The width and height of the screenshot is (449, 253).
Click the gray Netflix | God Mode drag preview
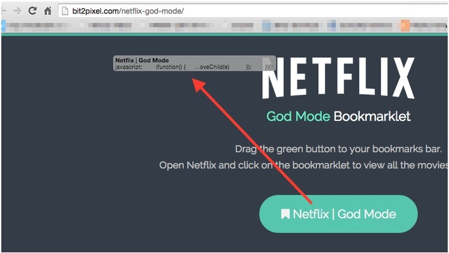(195, 63)
